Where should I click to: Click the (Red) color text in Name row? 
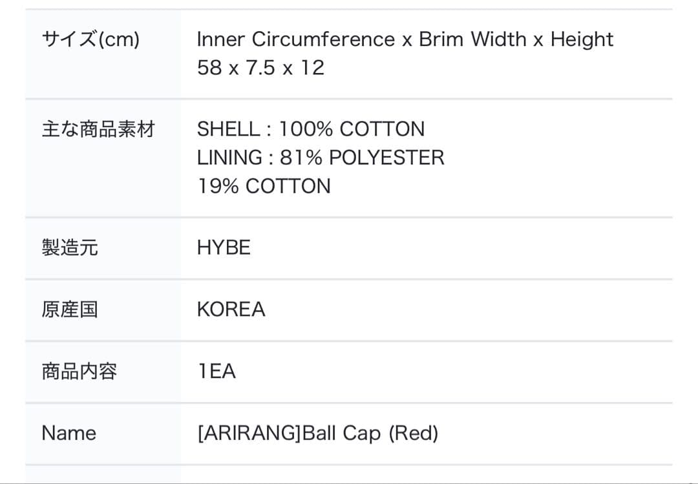[414, 433]
